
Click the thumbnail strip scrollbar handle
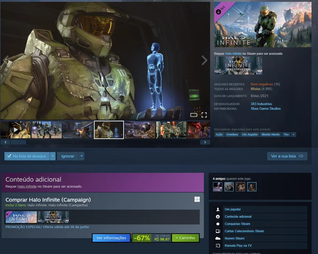point(18,142)
